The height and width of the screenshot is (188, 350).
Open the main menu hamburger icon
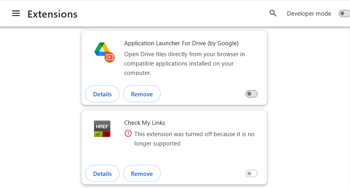pyautogui.click(x=16, y=13)
